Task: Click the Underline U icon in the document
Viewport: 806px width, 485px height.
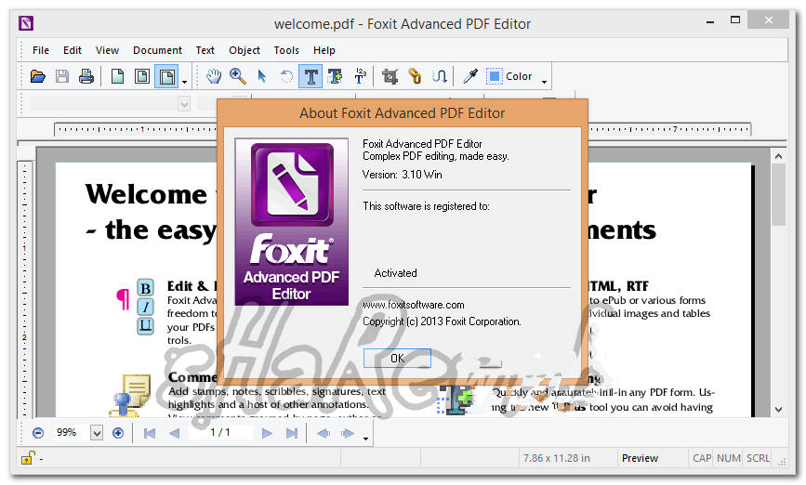Action: 145,326
